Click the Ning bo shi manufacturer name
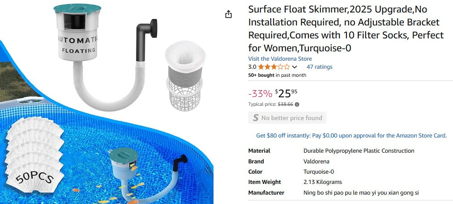 click(x=361, y=193)
